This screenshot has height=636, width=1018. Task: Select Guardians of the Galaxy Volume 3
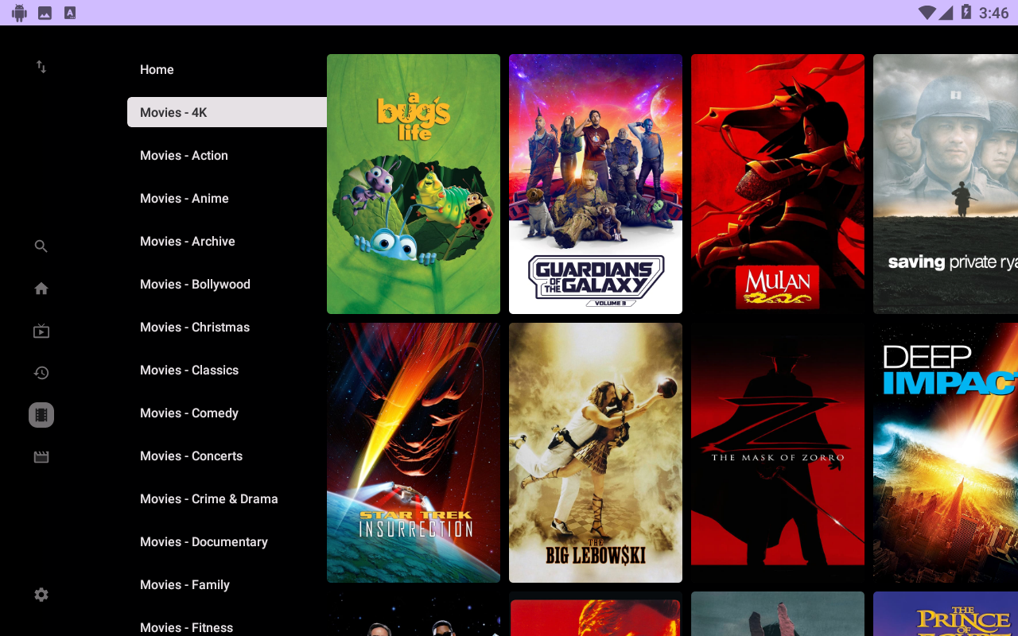[596, 184]
